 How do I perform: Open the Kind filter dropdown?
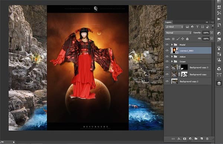(174, 27)
